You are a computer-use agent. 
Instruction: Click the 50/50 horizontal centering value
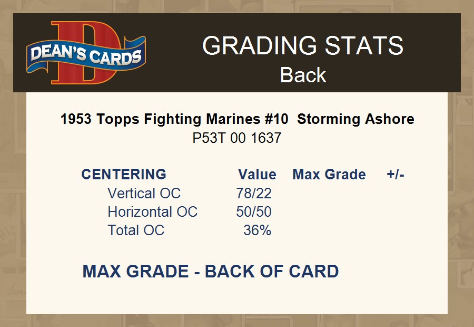coord(254,212)
